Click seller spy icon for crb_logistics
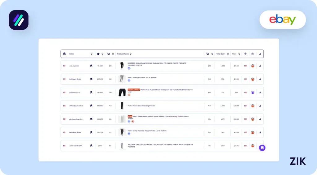This screenshot has height=175, width=317. [91, 66]
